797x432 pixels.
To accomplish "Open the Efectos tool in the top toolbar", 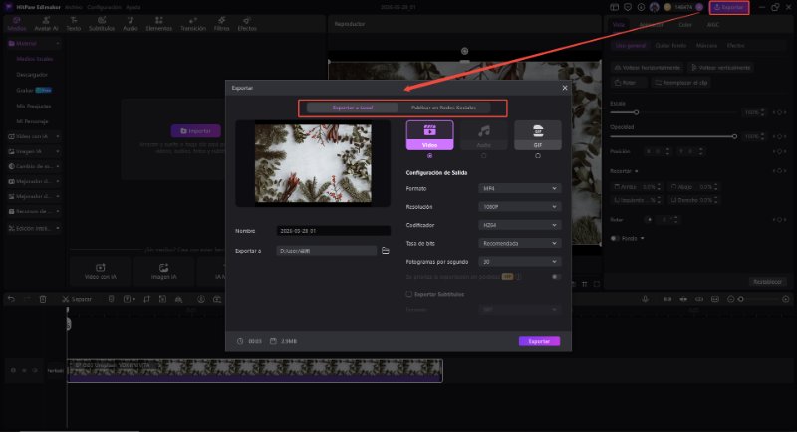I will point(247,24).
